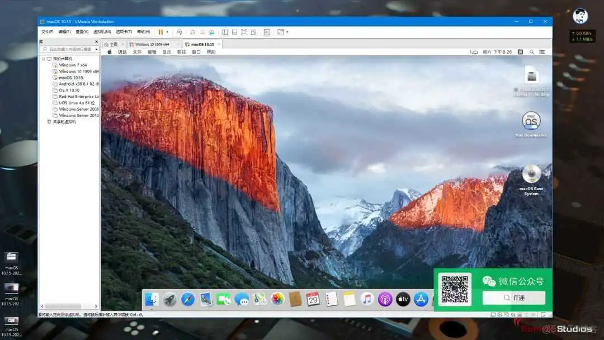The height and width of the screenshot is (340, 604).
Task: Open Apple TV from the Dock
Action: (403, 299)
